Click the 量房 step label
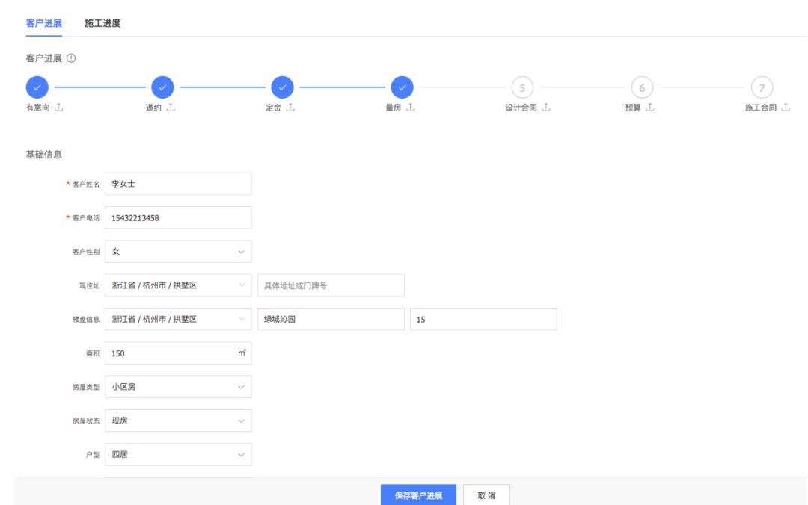808x505 pixels. [x=394, y=108]
